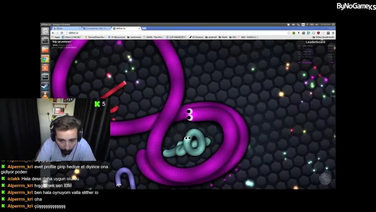The width and height of the screenshot is (376, 212).
Task: Open system gear menu in top panel
Action: [333, 24]
